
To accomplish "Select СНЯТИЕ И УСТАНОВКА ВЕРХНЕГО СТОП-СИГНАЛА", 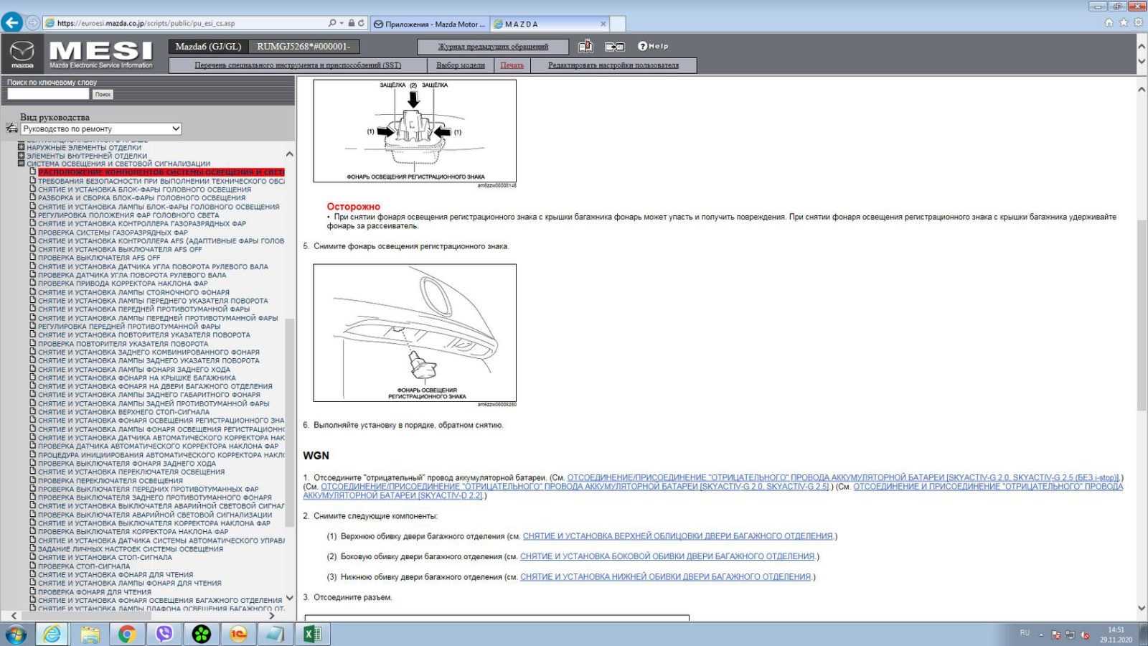I will click(x=123, y=412).
